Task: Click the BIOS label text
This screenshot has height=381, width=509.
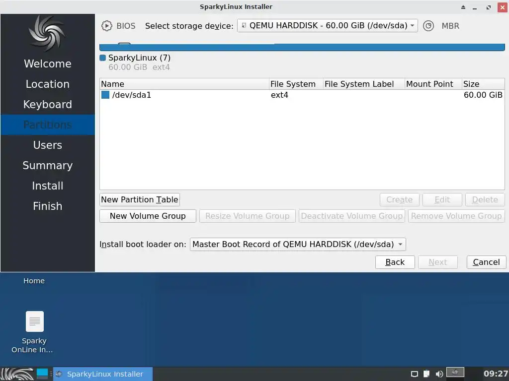Action: point(126,26)
